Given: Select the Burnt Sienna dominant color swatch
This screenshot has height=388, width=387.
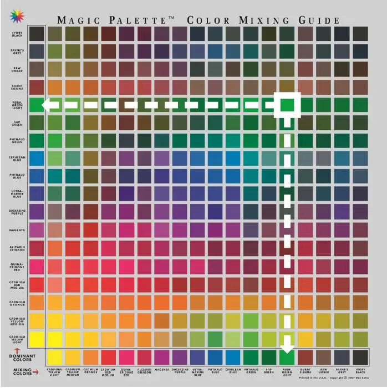Looking at the screenshot, I should 37,87.
